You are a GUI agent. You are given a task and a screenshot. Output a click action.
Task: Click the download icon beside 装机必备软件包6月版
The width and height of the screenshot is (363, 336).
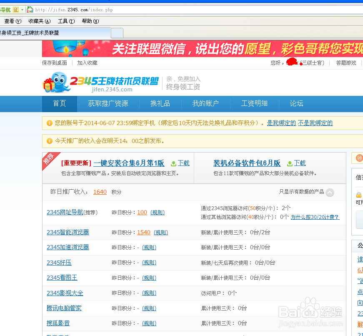pos(290,163)
